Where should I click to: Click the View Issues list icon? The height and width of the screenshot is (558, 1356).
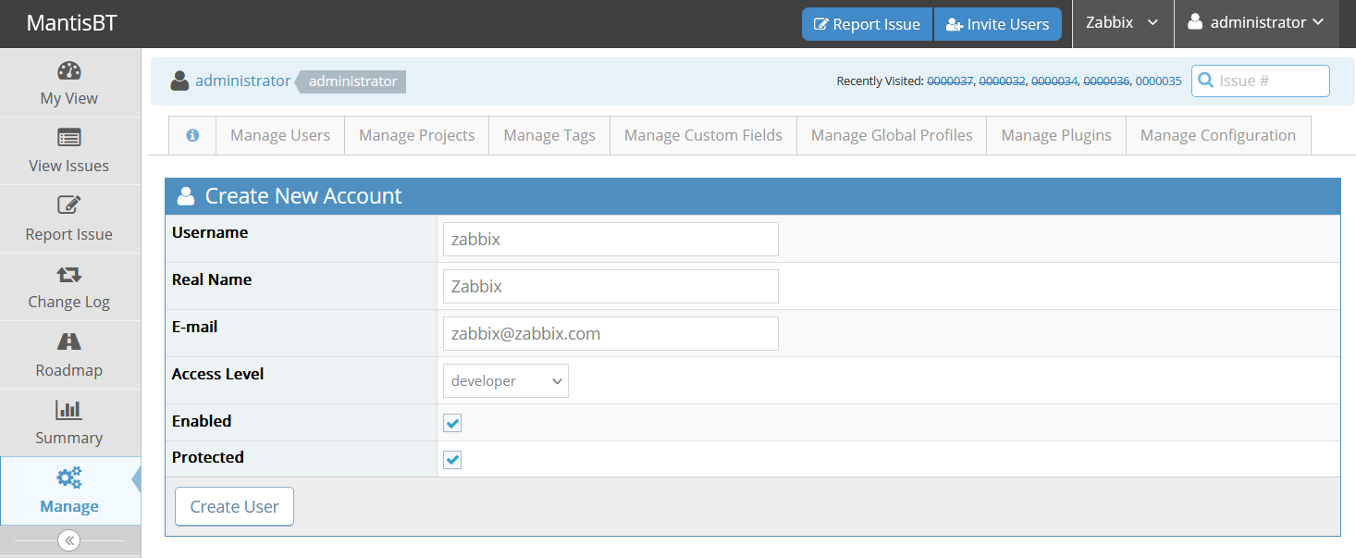click(x=69, y=139)
